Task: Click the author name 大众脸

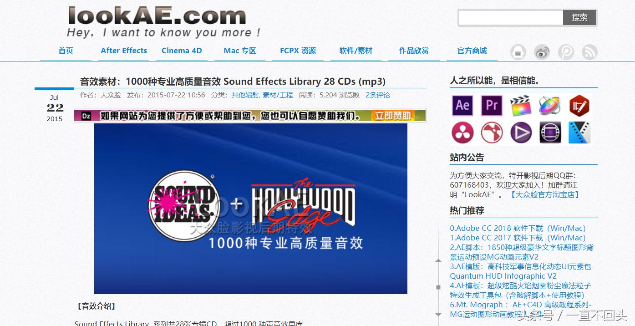Action: (x=111, y=95)
